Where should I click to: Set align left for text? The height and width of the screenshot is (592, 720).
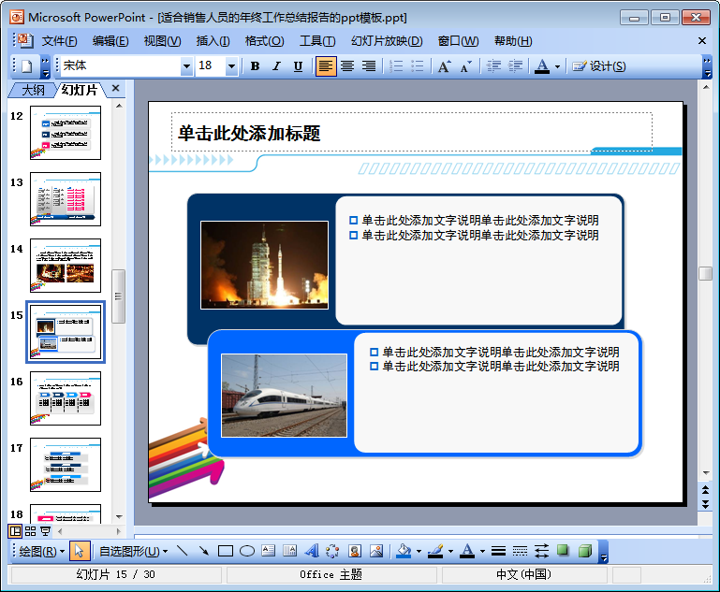[326, 66]
